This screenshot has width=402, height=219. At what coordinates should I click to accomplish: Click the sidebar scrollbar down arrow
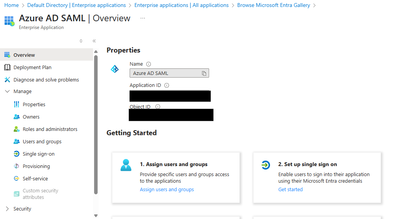point(96,215)
